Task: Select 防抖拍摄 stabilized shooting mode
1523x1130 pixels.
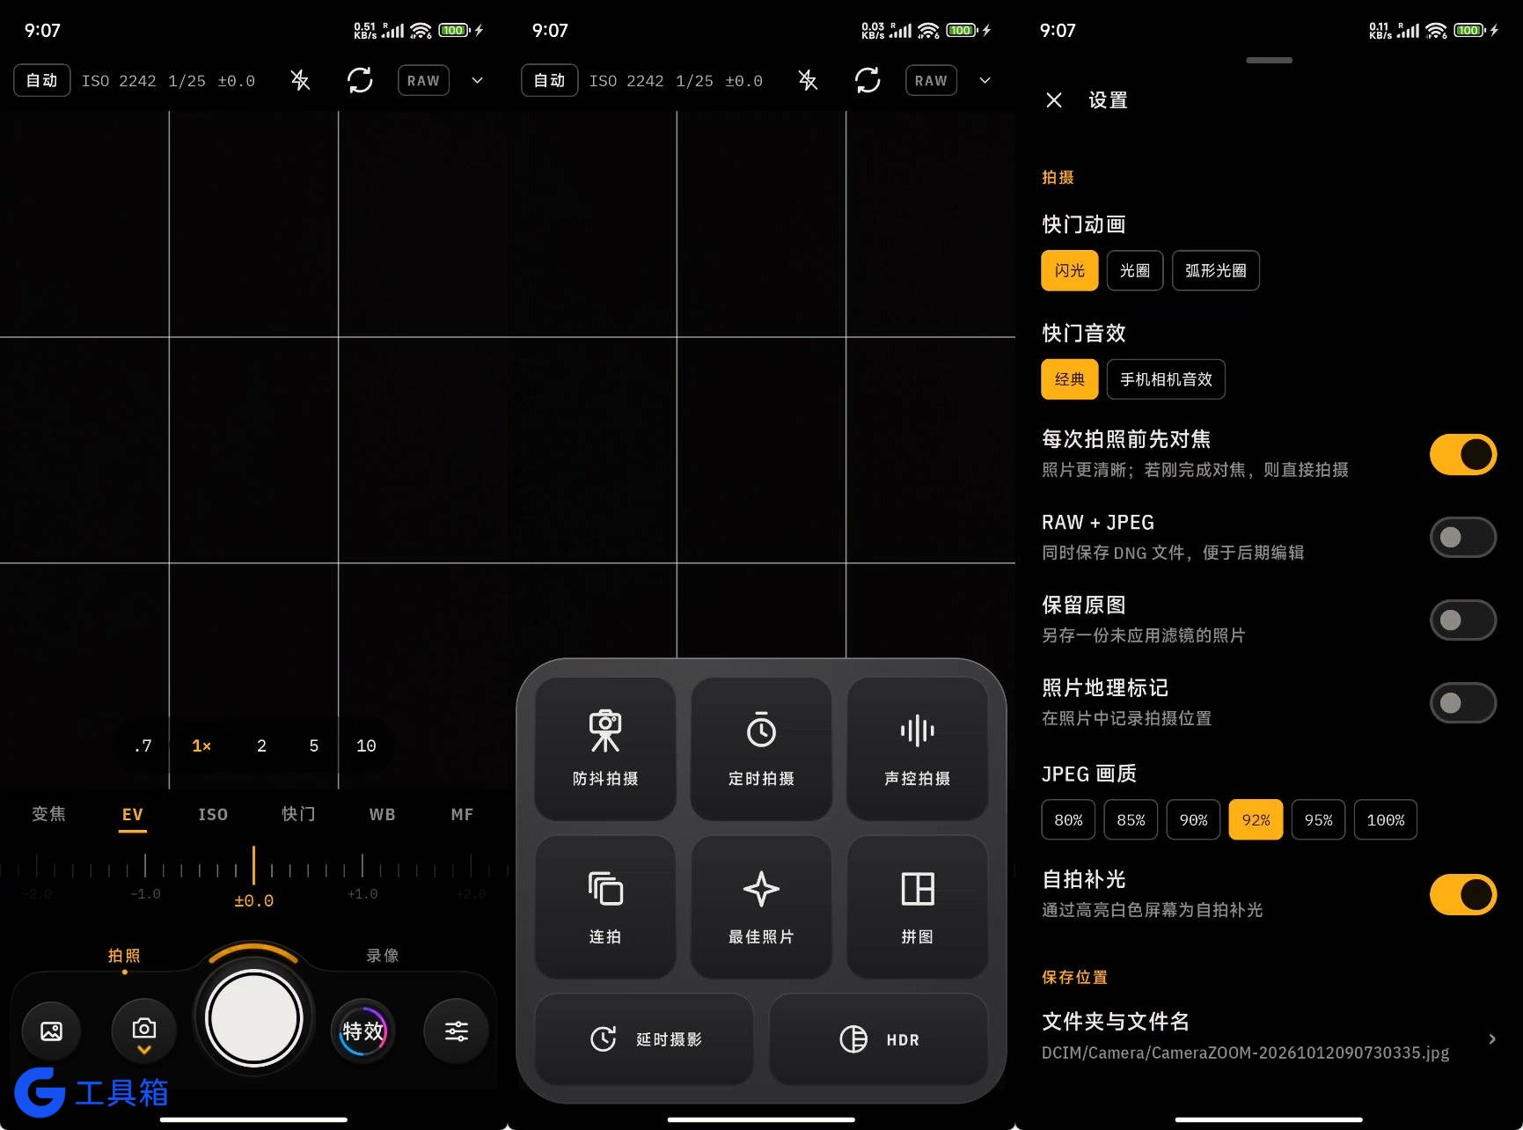Action: pos(605,748)
